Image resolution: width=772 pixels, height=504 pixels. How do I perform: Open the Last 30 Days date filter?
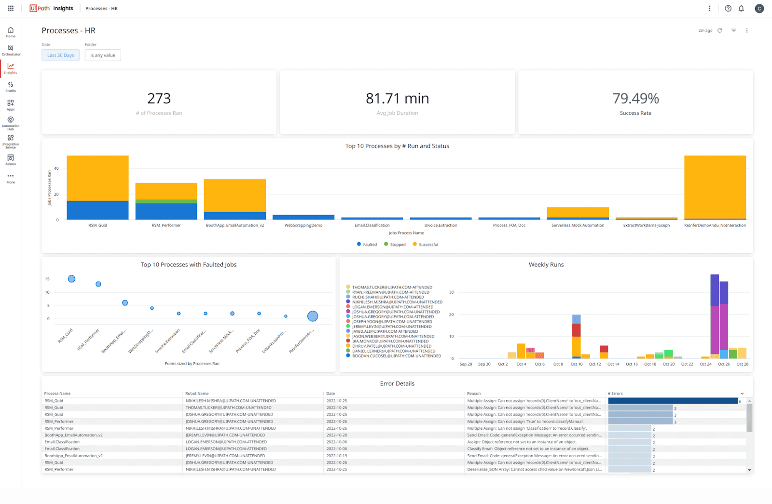coord(60,55)
